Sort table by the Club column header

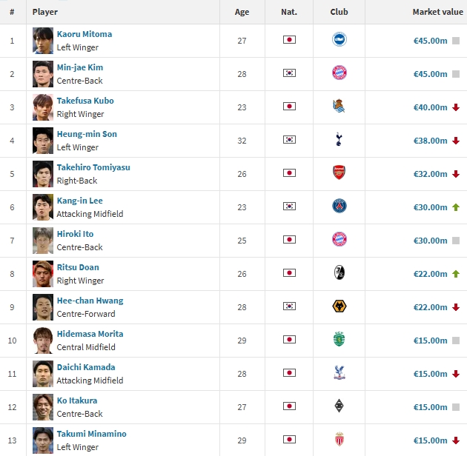coord(340,12)
